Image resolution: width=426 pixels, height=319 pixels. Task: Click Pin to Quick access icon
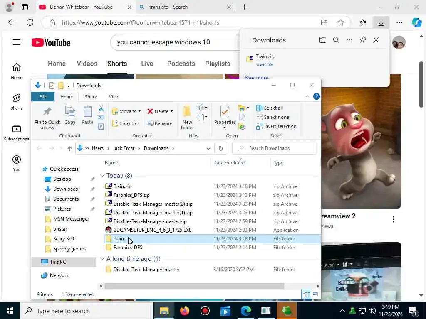click(x=47, y=111)
